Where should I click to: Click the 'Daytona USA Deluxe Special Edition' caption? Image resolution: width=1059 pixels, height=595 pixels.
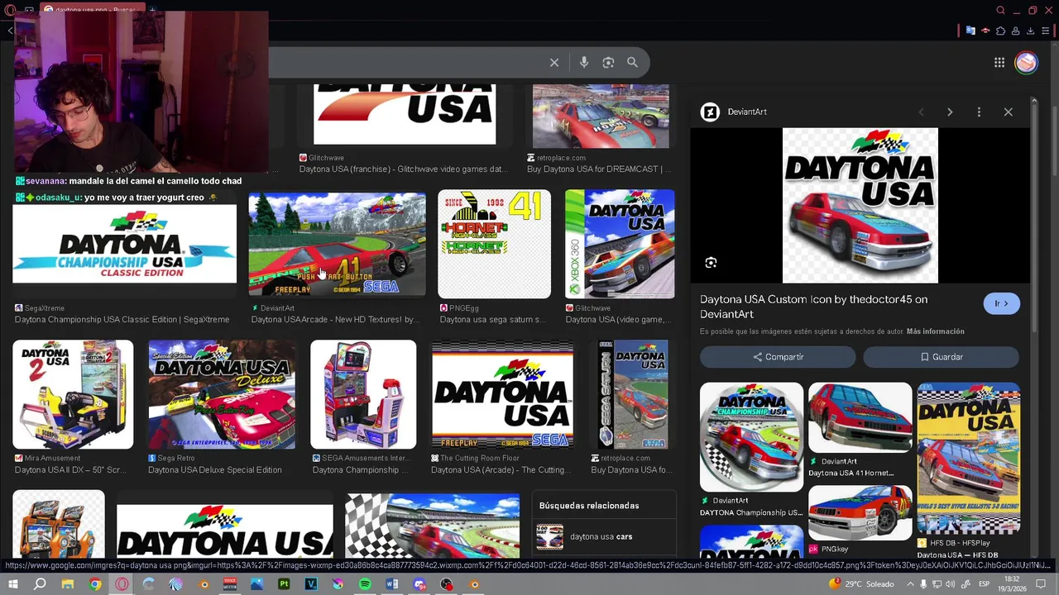click(x=215, y=470)
